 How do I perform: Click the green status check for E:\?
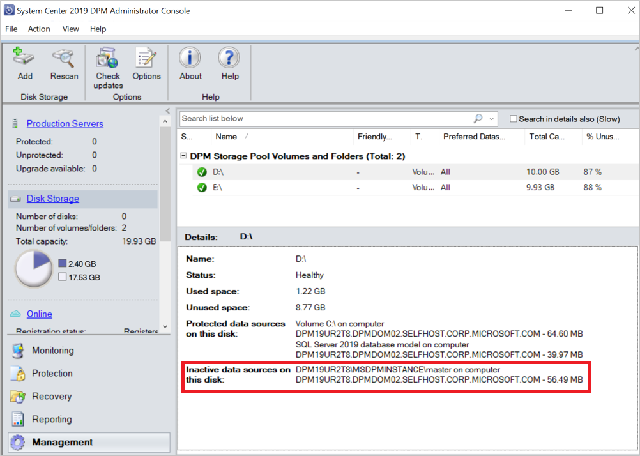coord(202,188)
